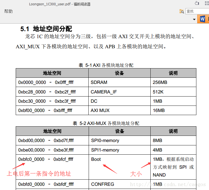
Task: Click 地址空间 header in table 5-2
Action: 52,131
